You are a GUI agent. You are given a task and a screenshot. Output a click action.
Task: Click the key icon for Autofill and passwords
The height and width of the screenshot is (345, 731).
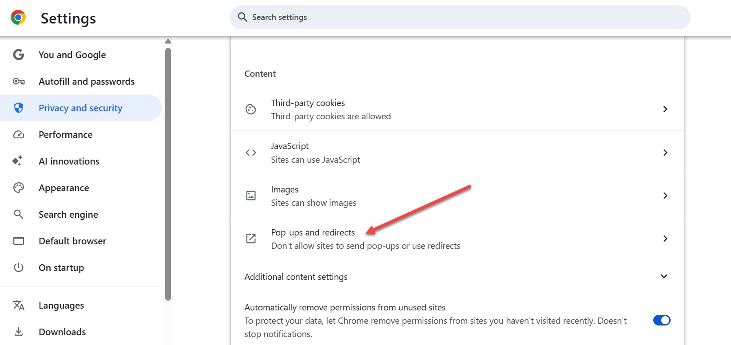(x=19, y=81)
